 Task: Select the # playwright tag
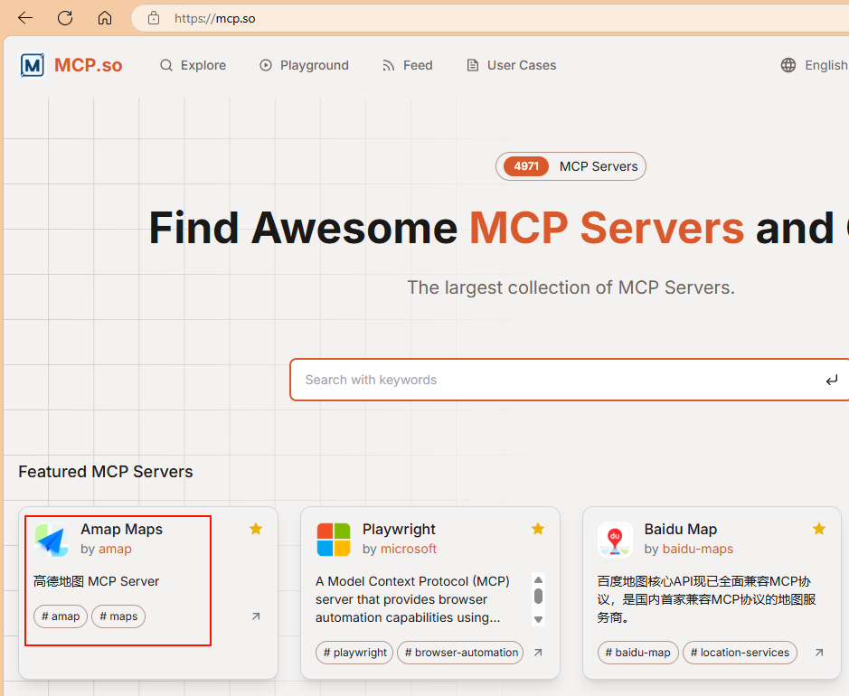coord(354,653)
